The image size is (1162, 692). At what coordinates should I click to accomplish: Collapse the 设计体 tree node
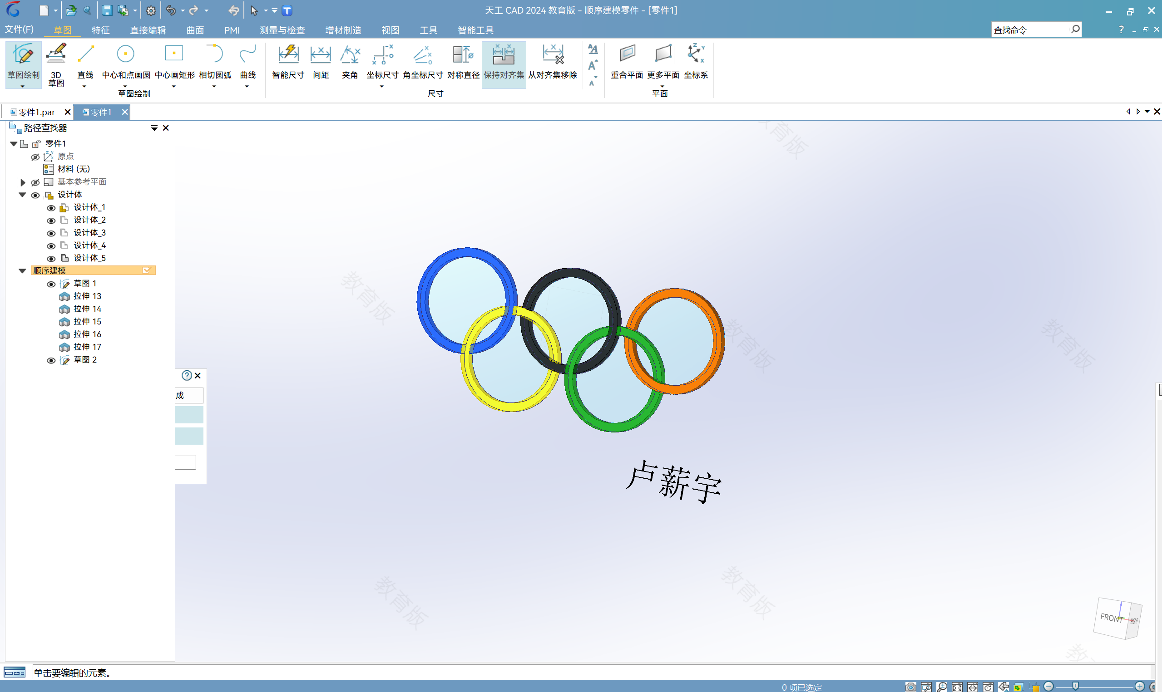(x=22, y=195)
